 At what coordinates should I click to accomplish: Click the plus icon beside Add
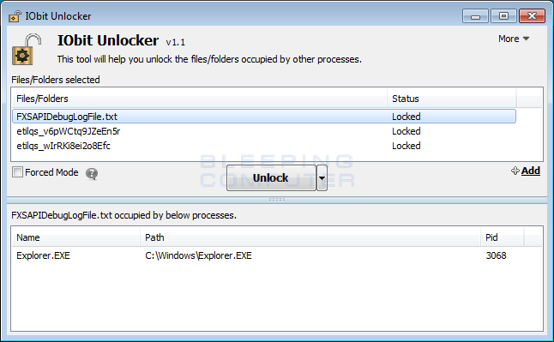[x=515, y=171]
